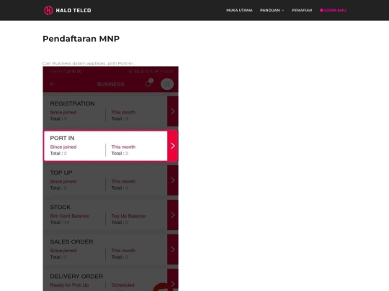Click 'Total : 44' under Sim Card Balance

click(60, 223)
